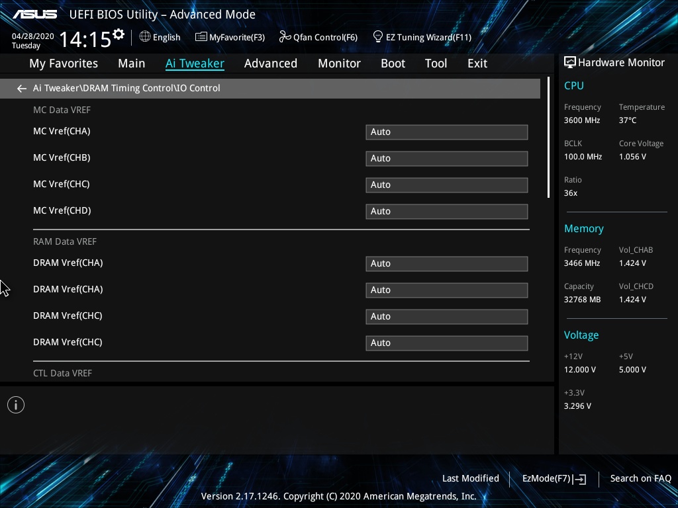Open the MC Vref(CHB) Auto field
The image size is (678, 508).
point(447,159)
